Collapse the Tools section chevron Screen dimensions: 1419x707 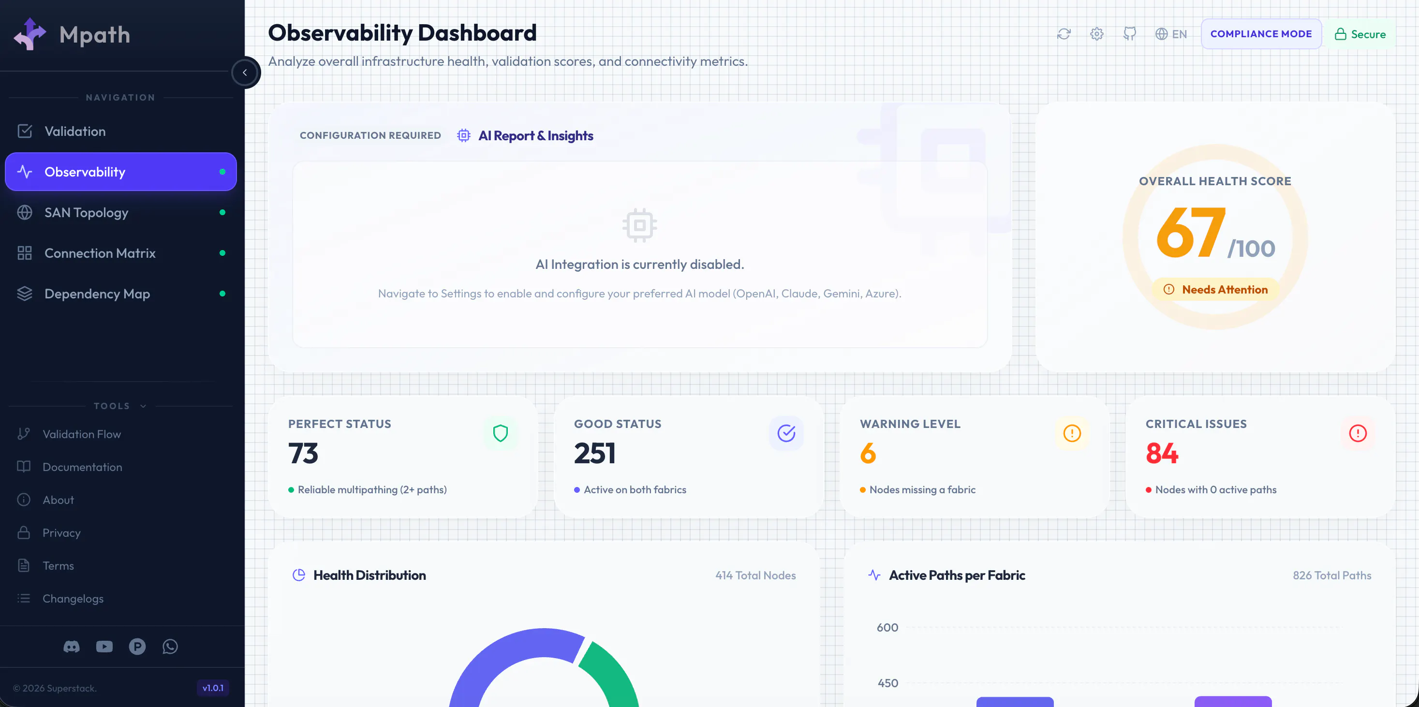143,406
